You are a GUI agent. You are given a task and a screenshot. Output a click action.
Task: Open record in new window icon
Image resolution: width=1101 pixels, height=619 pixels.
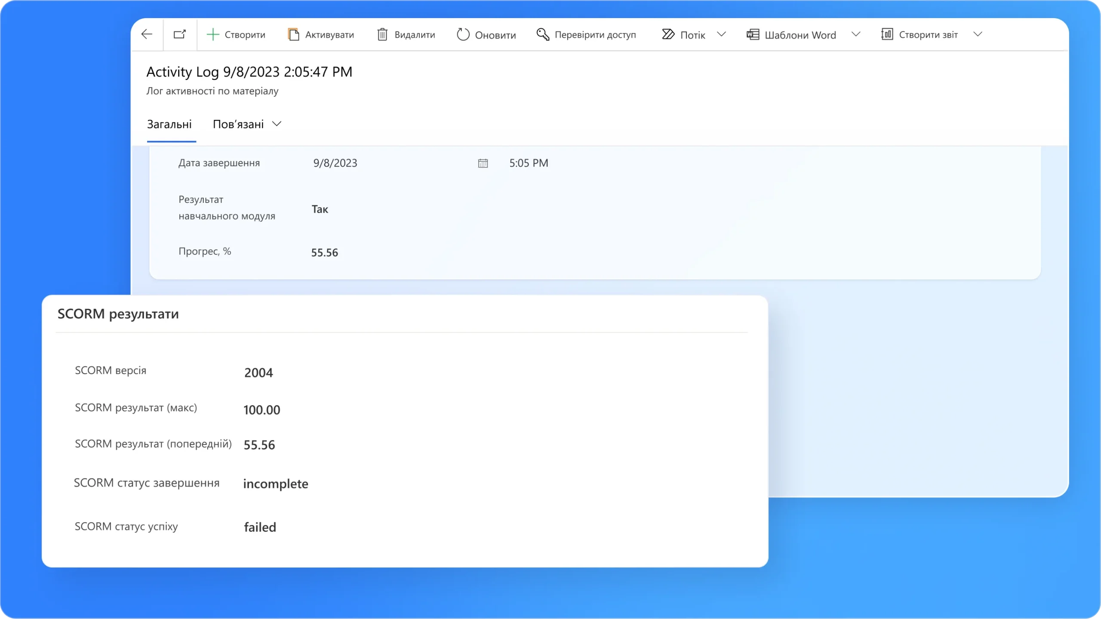click(x=180, y=34)
